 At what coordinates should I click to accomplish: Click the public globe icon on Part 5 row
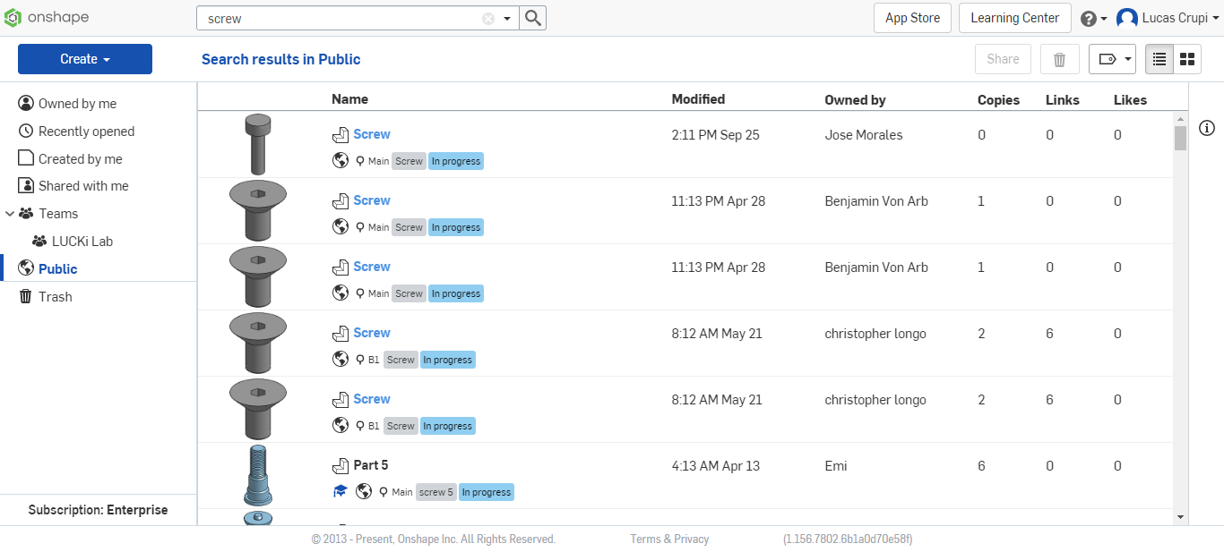pyautogui.click(x=364, y=491)
